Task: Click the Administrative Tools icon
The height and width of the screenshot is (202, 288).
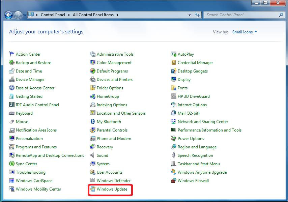Action: pos(93,54)
